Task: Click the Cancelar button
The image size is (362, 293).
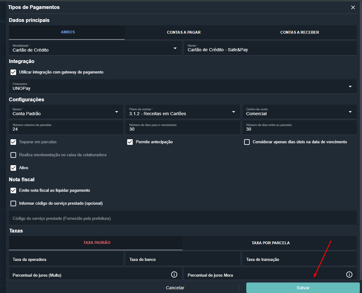Action: tap(175, 288)
